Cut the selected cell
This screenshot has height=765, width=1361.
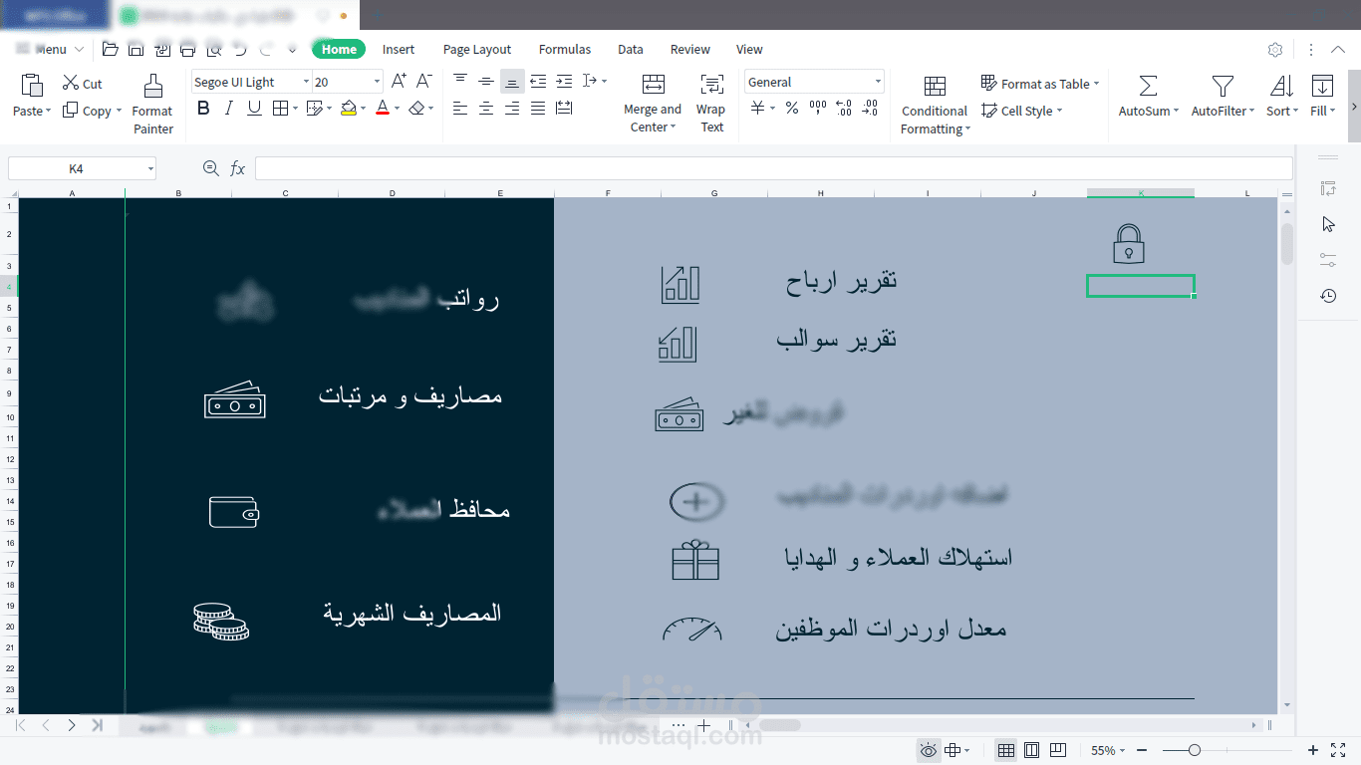(x=83, y=84)
